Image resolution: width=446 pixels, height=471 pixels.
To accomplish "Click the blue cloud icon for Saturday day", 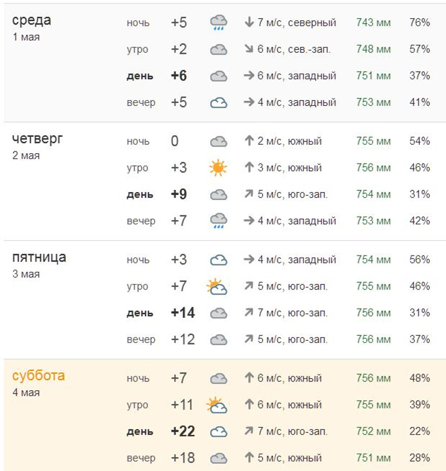I will tap(219, 431).
